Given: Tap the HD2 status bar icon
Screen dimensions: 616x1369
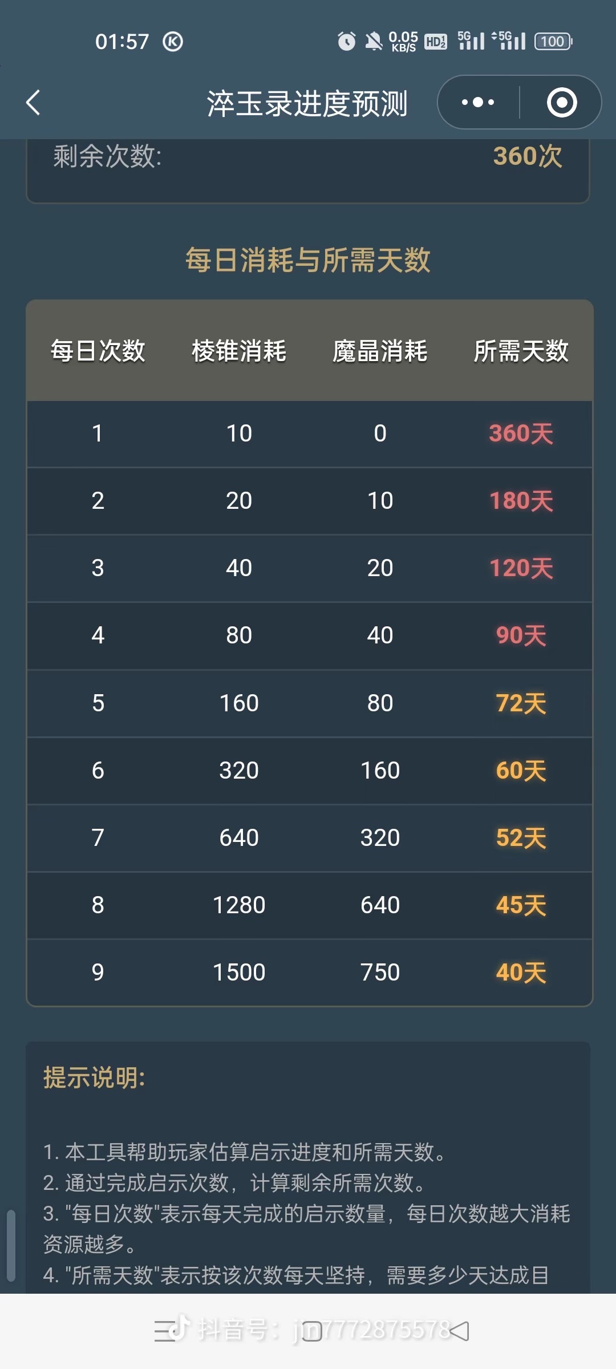Looking at the screenshot, I should click(x=436, y=42).
